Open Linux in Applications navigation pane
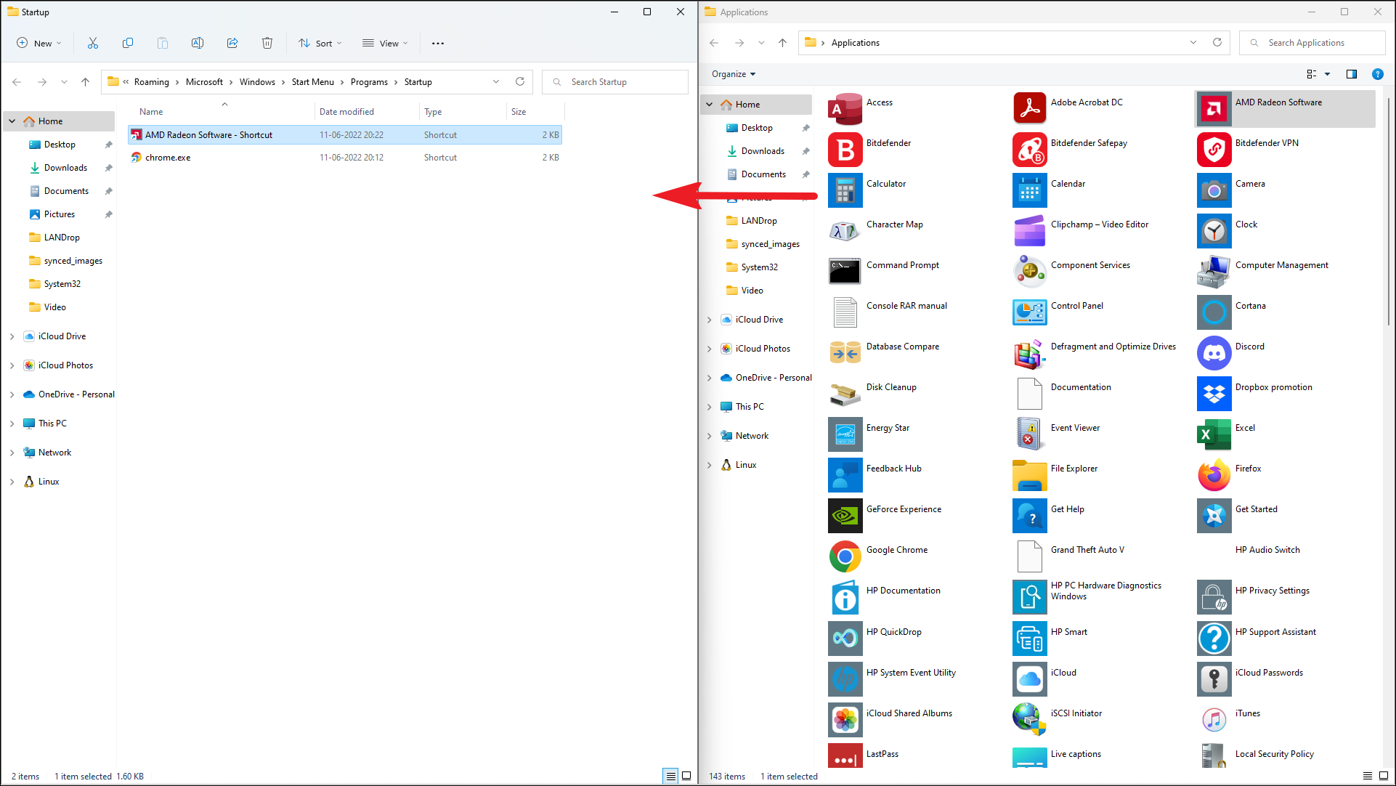The width and height of the screenshot is (1396, 786). tap(745, 465)
